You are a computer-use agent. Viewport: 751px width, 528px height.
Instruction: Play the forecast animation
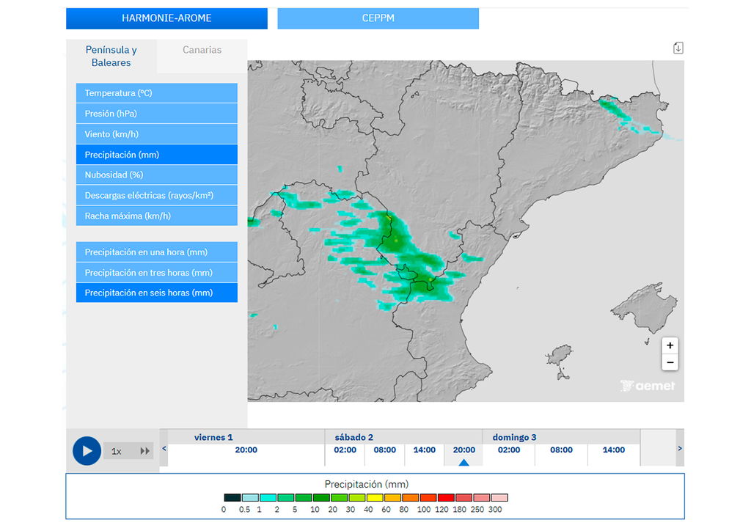(x=87, y=451)
